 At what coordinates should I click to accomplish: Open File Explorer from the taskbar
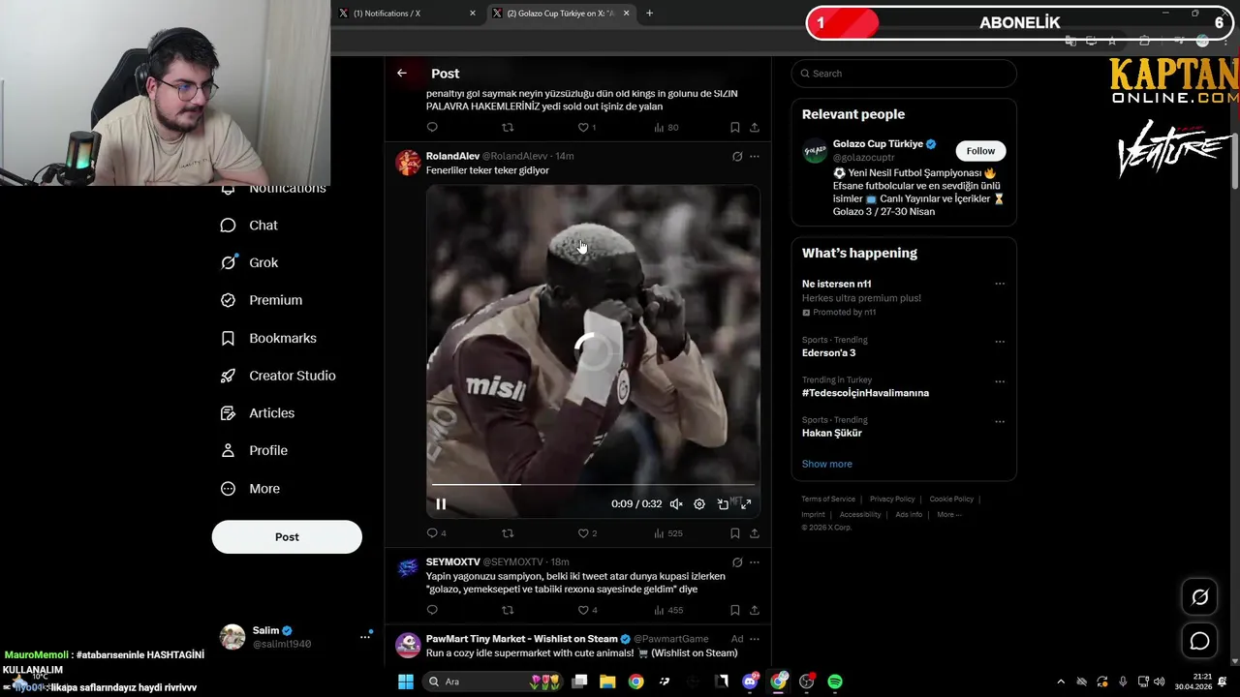(x=607, y=682)
